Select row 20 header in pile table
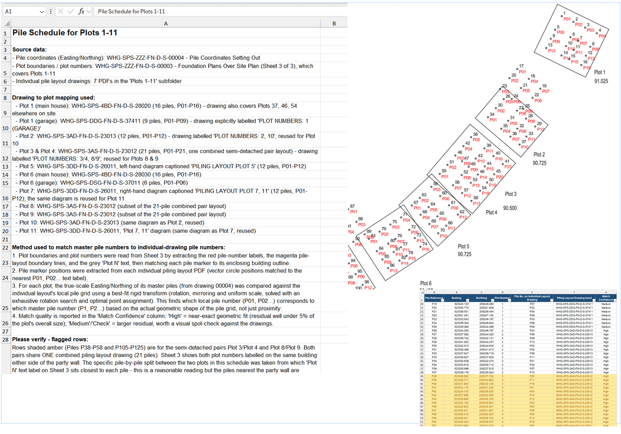This screenshot has height=434, width=621. (x=422, y=304)
